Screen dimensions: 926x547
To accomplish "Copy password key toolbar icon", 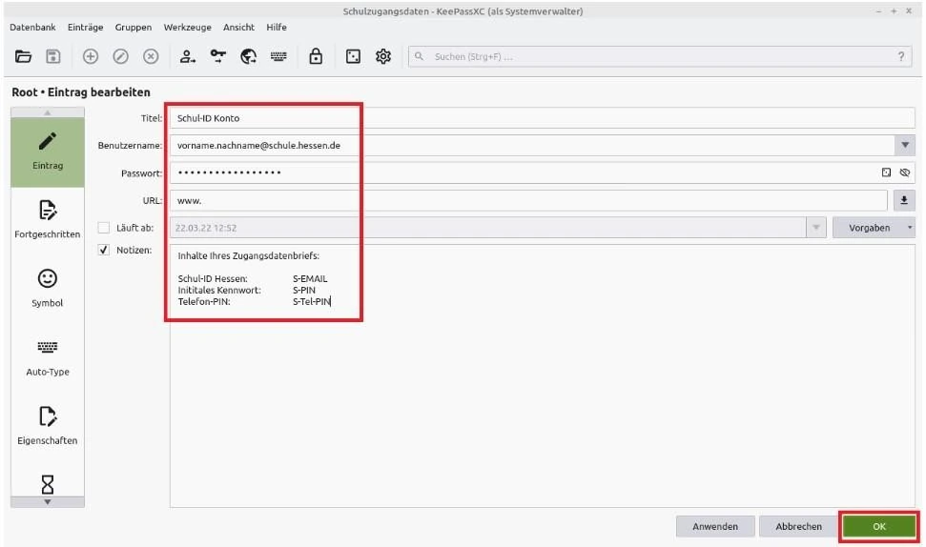I will [218, 56].
